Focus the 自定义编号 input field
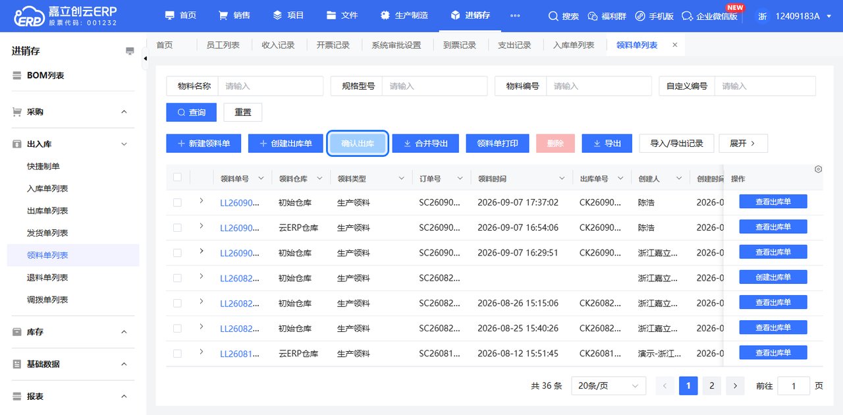 pyautogui.click(x=765, y=86)
